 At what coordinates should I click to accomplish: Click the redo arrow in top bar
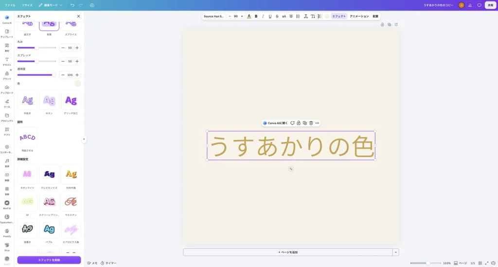81,5
